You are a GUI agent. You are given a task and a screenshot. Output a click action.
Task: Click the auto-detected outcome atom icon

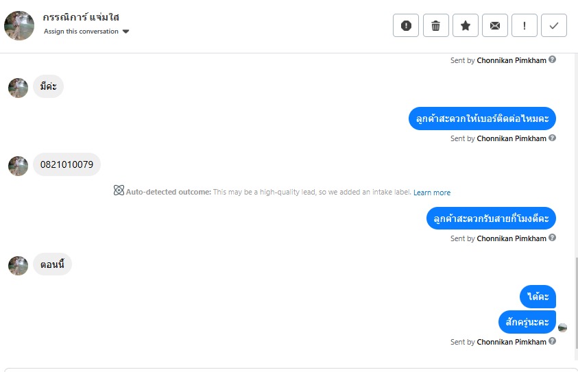[x=119, y=191]
